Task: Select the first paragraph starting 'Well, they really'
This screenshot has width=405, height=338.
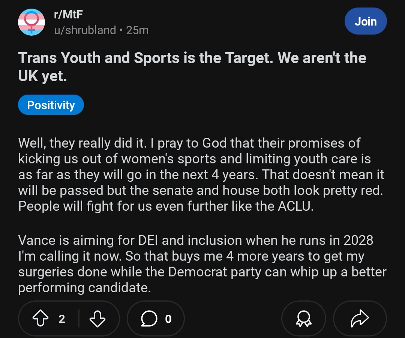Action: tap(201, 175)
